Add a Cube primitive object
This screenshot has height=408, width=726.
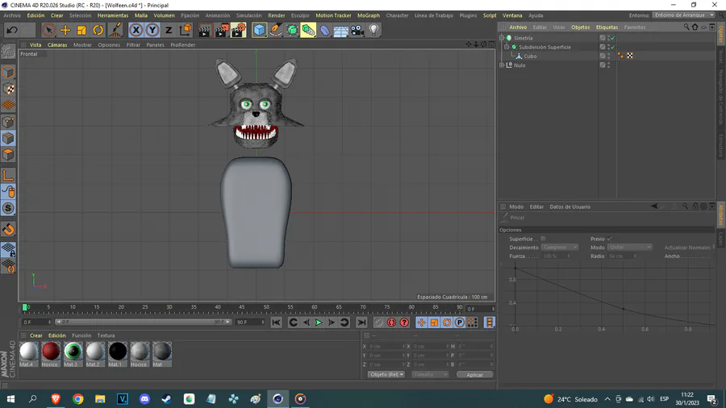click(x=259, y=30)
